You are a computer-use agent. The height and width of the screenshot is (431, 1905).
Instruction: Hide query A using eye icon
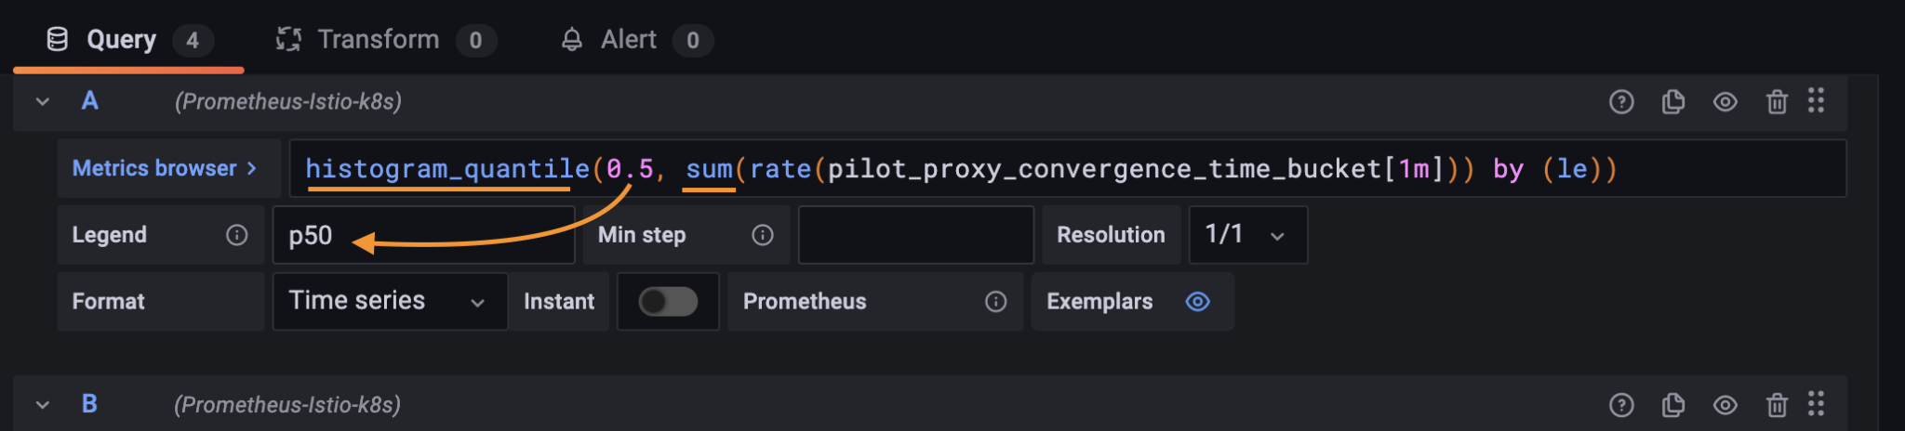click(1725, 102)
